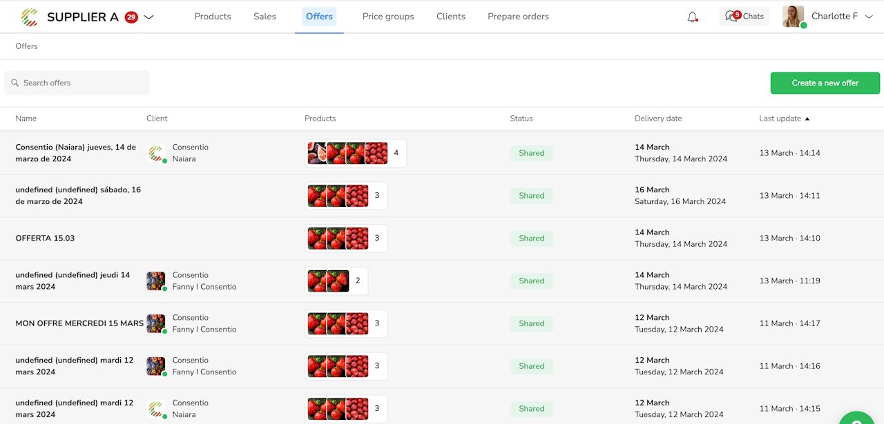Open the OFFERTA 15.03 offer
This screenshot has width=884, height=424.
[45, 239]
